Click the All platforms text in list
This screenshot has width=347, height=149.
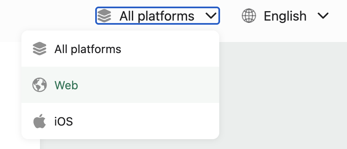(88, 49)
